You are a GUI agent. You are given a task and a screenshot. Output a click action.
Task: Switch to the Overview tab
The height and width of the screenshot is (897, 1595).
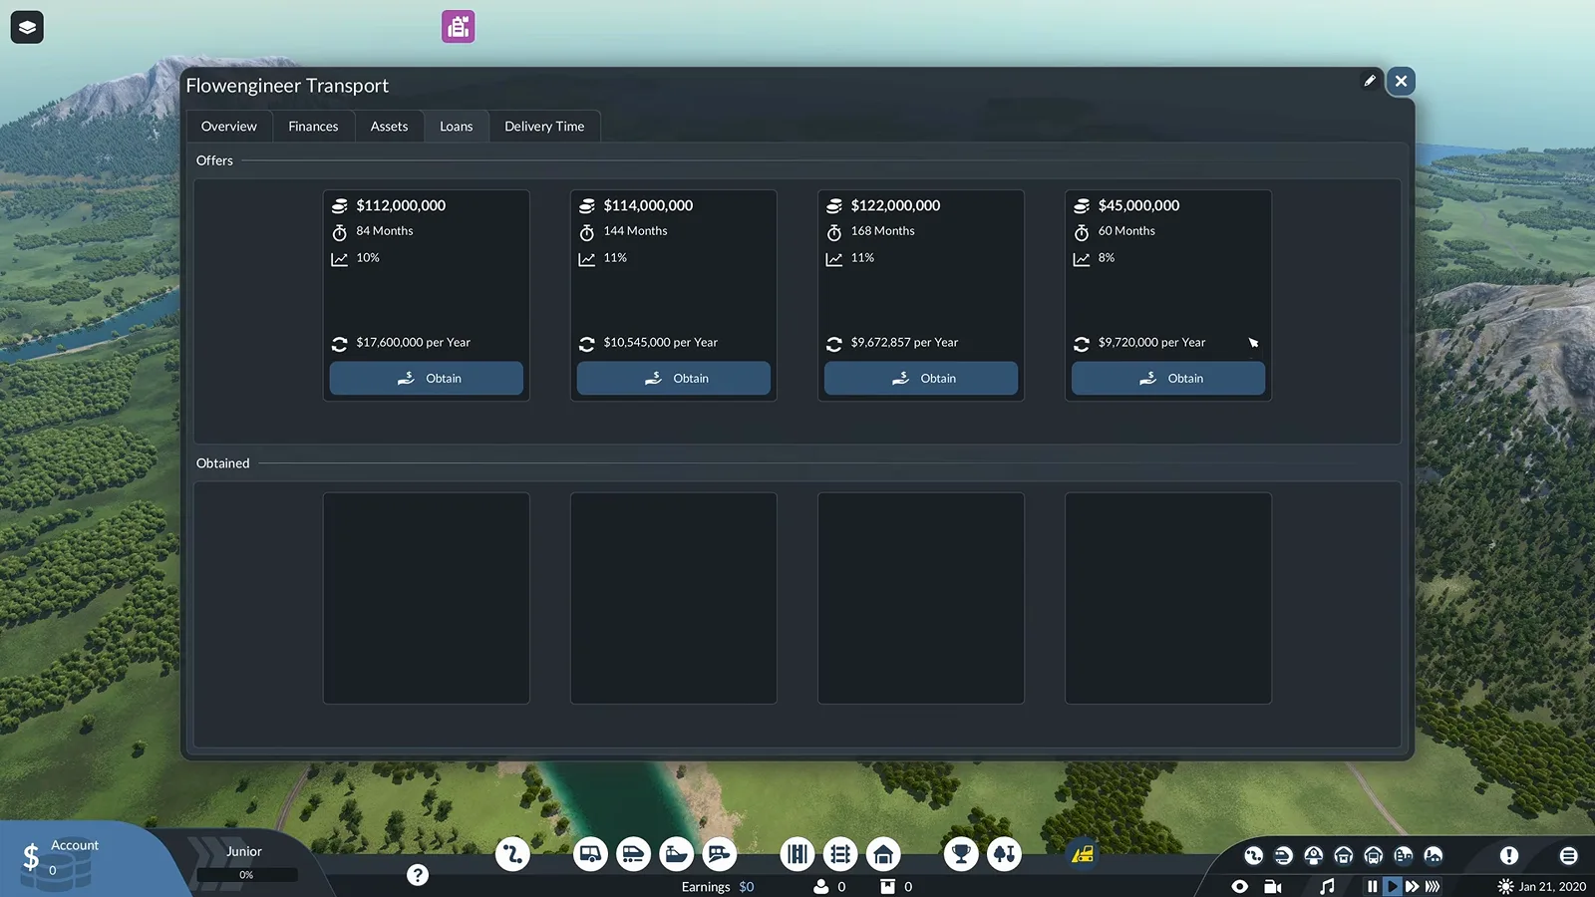pos(229,127)
